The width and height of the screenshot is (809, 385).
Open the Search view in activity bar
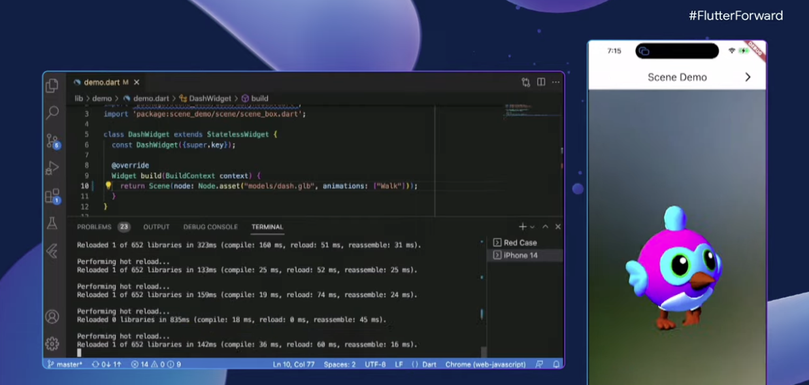[x=52, y=113]
